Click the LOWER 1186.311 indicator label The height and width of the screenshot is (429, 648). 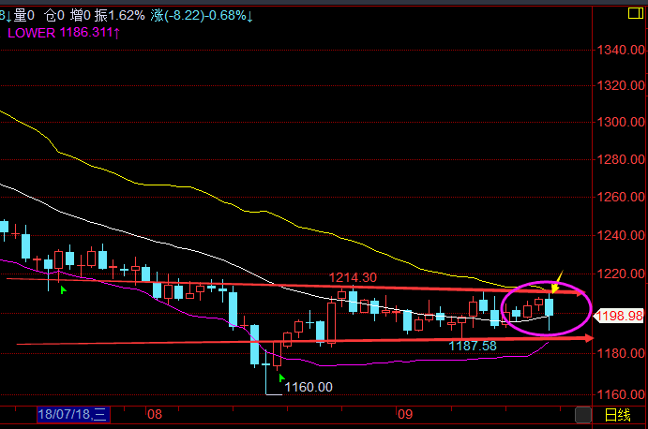[x=64, y=33]
